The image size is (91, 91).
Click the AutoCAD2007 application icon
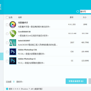[13, 43]
